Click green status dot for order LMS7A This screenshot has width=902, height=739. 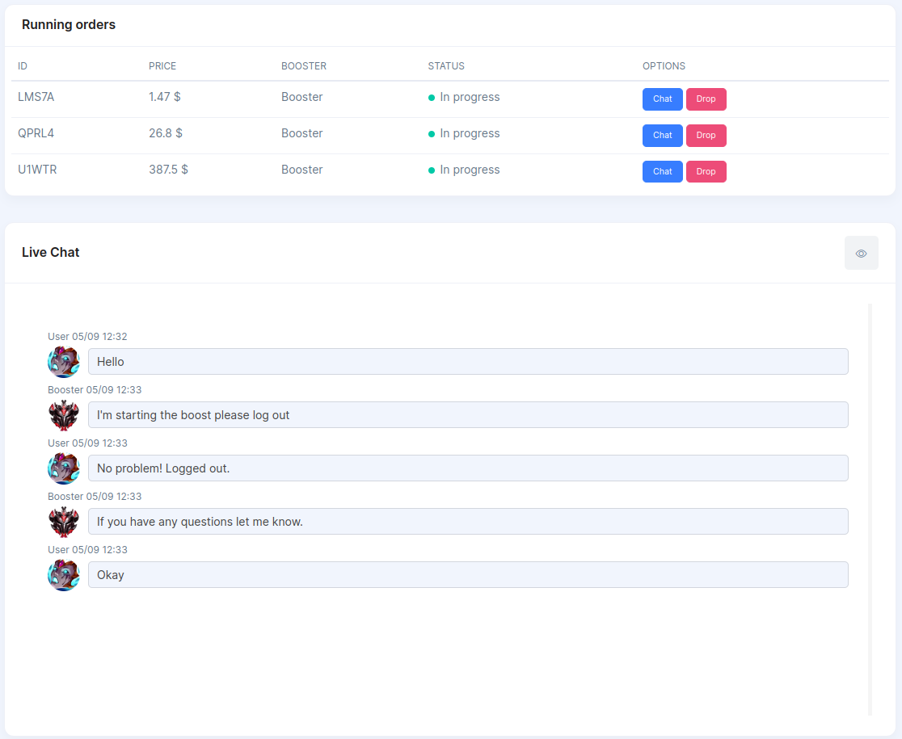[x=432, y=98]
